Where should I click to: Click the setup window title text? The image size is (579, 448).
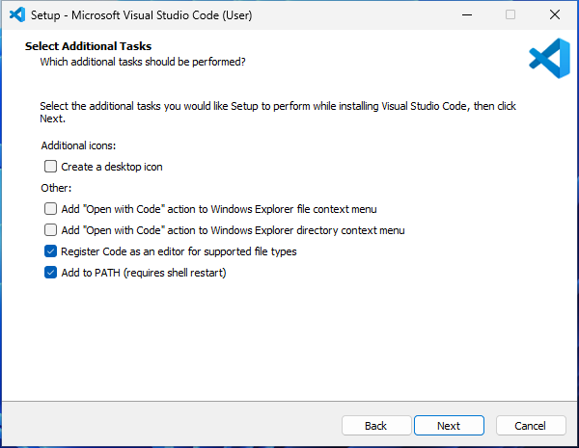(142, 15)
